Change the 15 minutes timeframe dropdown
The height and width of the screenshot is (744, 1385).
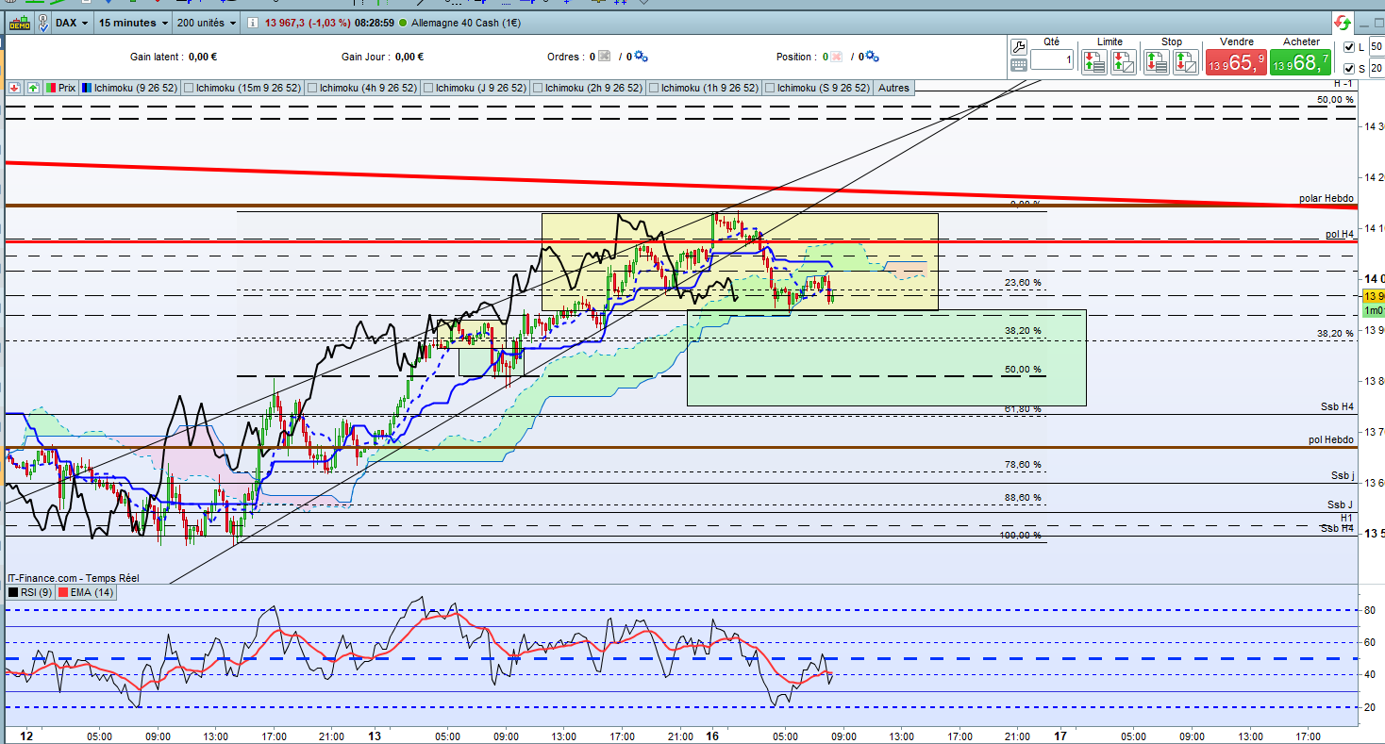click(x=135, y=22)
